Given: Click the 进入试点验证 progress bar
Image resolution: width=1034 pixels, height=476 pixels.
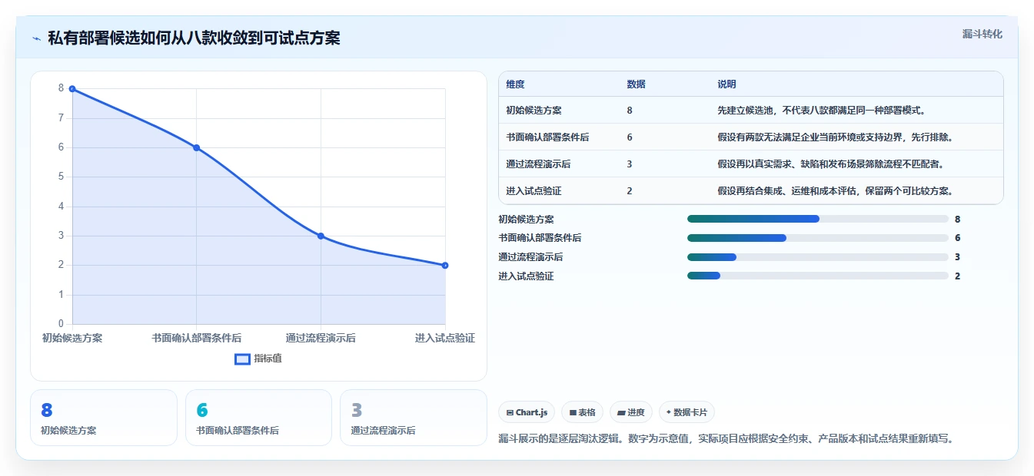Looking at the screenshot, I should pyautogui.click(x=818, y=276).
